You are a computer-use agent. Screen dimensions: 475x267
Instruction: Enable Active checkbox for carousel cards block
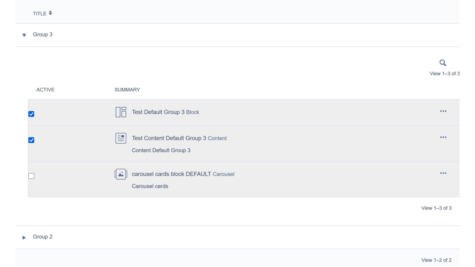31,176
